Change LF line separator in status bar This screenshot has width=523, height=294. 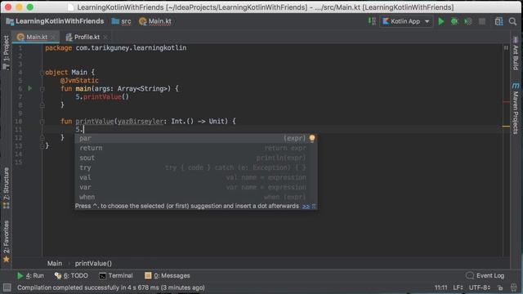(x=458, y=287)
